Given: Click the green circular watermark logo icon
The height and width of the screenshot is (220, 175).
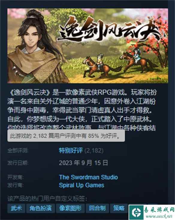Looking at the screenshot, I should click(x=136, y=212).
